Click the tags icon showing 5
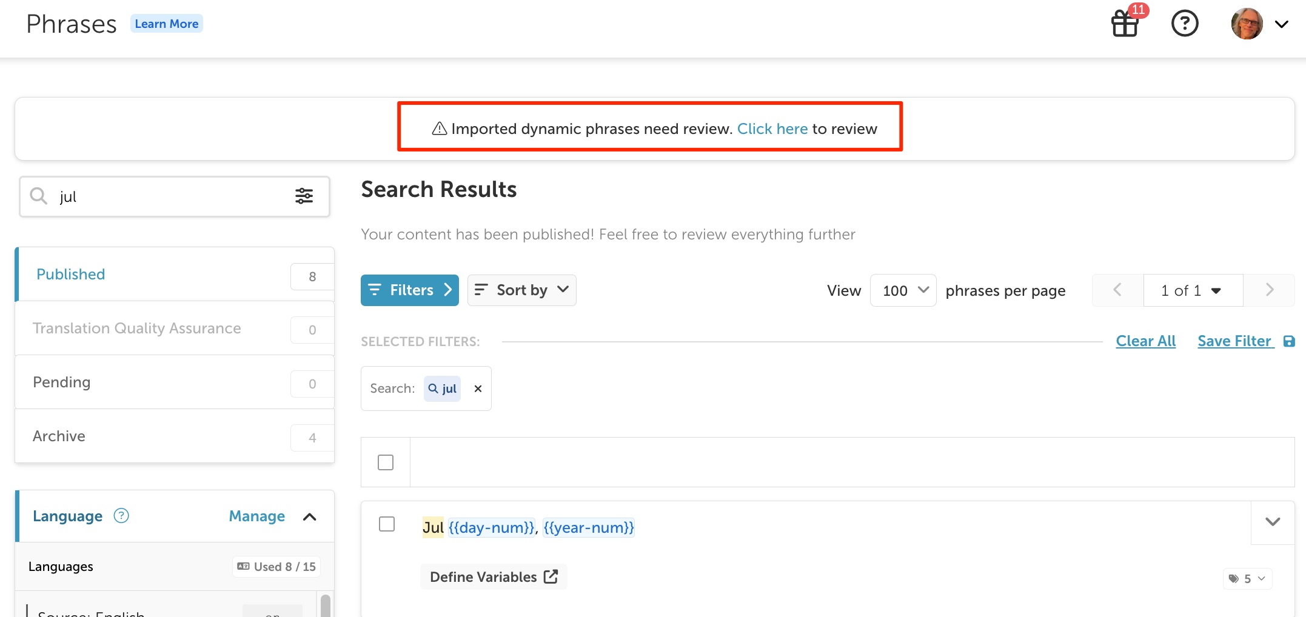 pyautogui.click(x=1247, y=578)
